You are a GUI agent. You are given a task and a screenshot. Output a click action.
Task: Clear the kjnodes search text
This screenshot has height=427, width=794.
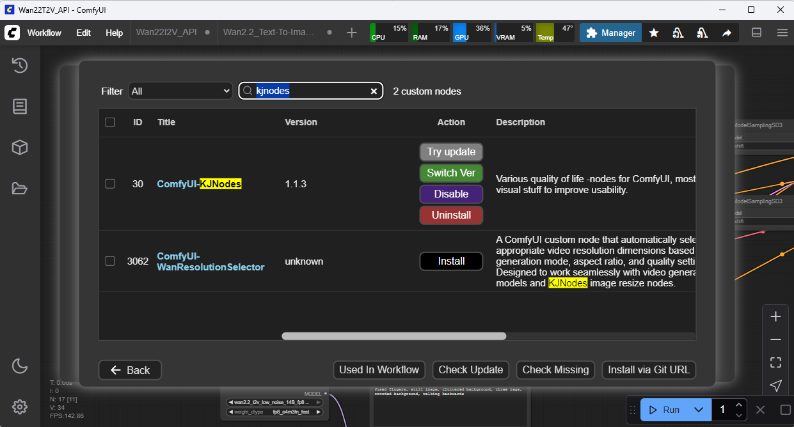374,91
